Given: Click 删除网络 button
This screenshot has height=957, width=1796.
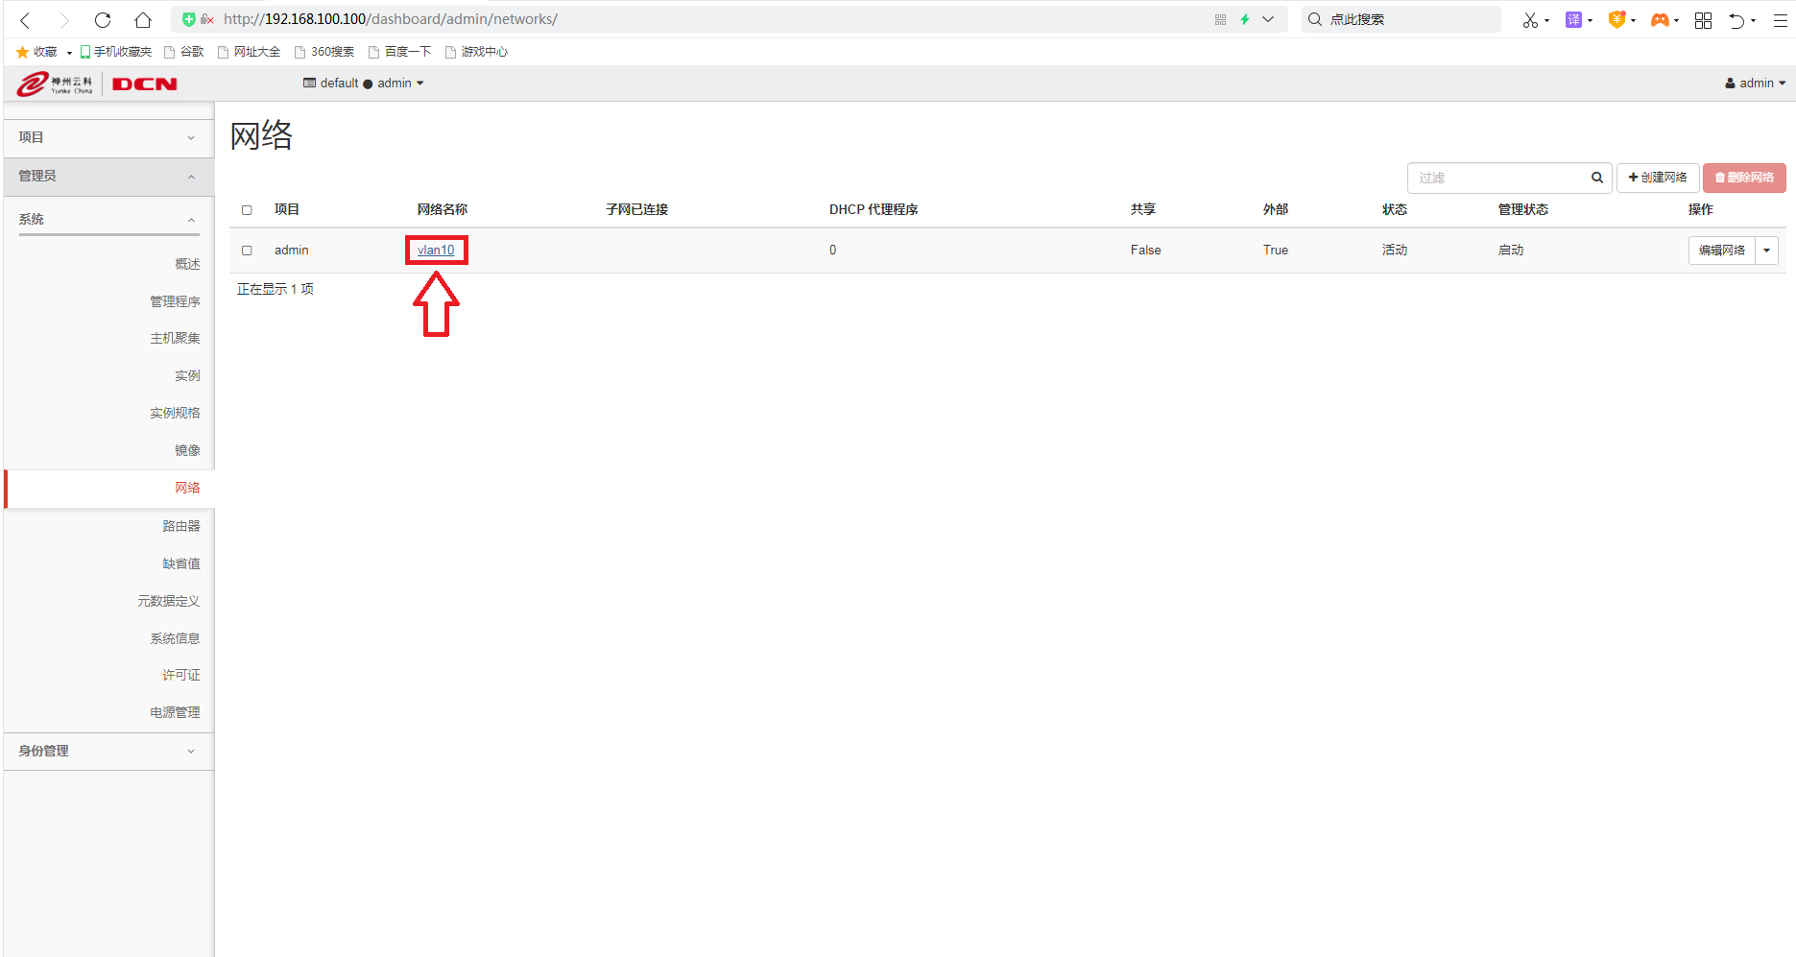Looking at the screenshot, I should click(x=1744, y=178).
